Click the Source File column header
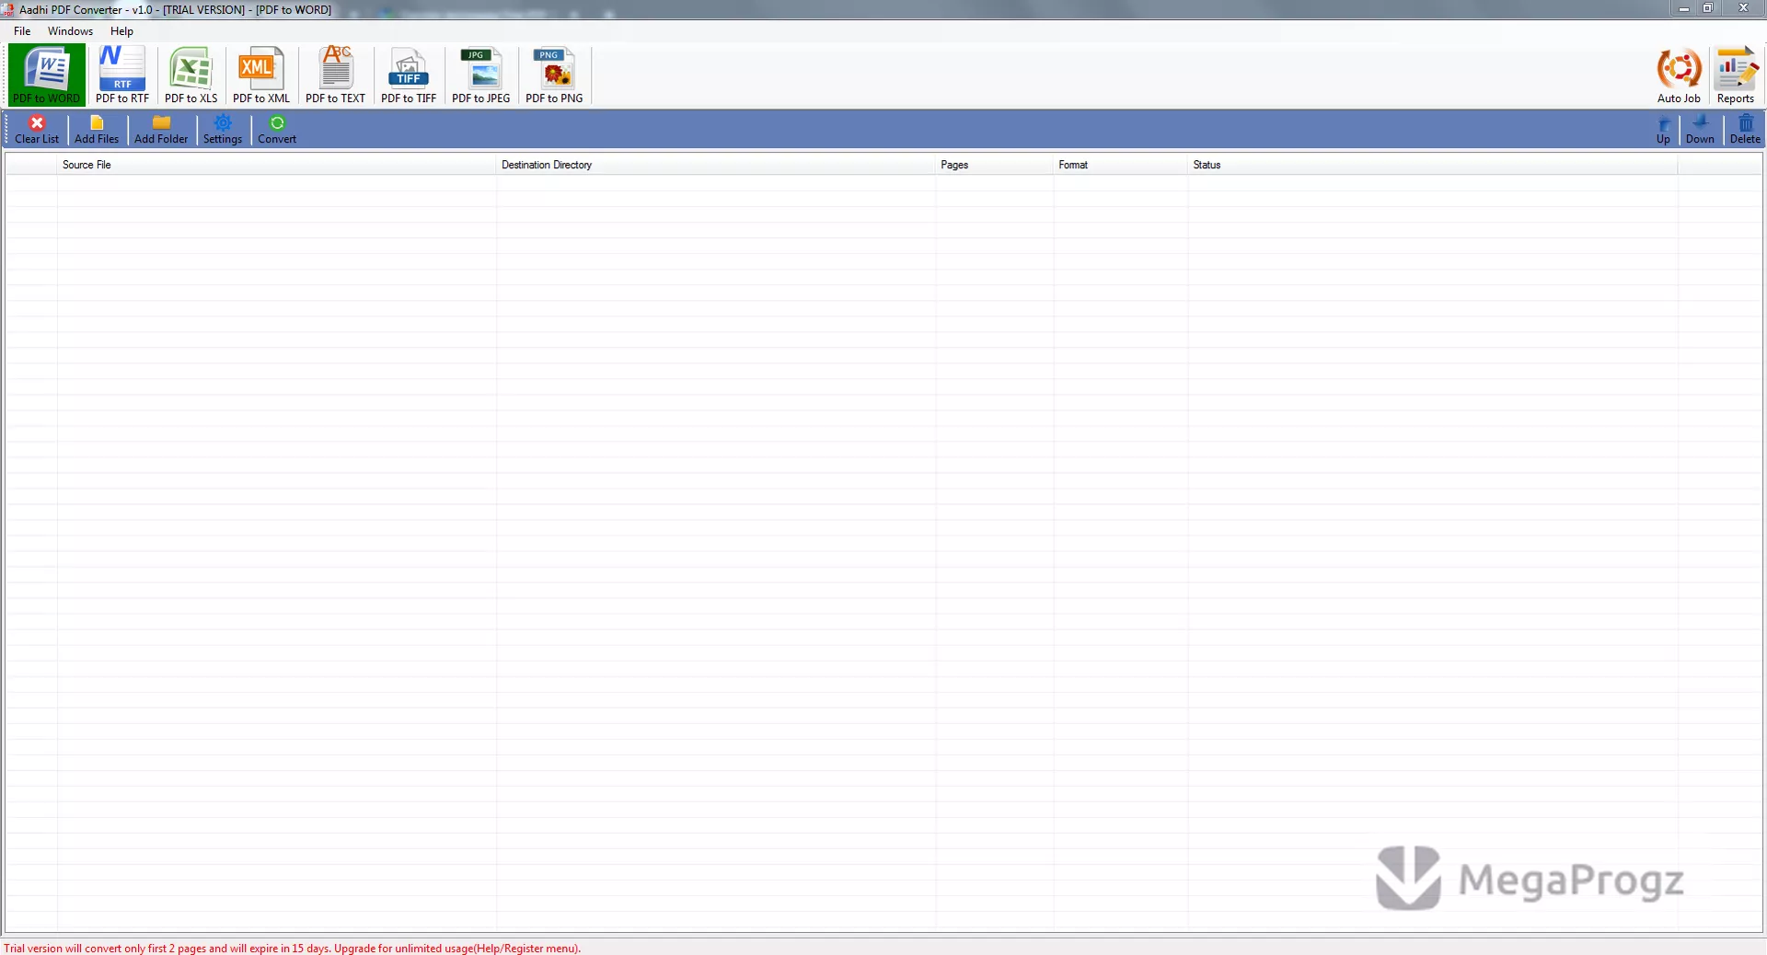 click(277, 165)
